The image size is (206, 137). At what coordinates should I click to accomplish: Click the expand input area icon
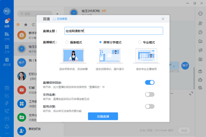coord(191,94)
